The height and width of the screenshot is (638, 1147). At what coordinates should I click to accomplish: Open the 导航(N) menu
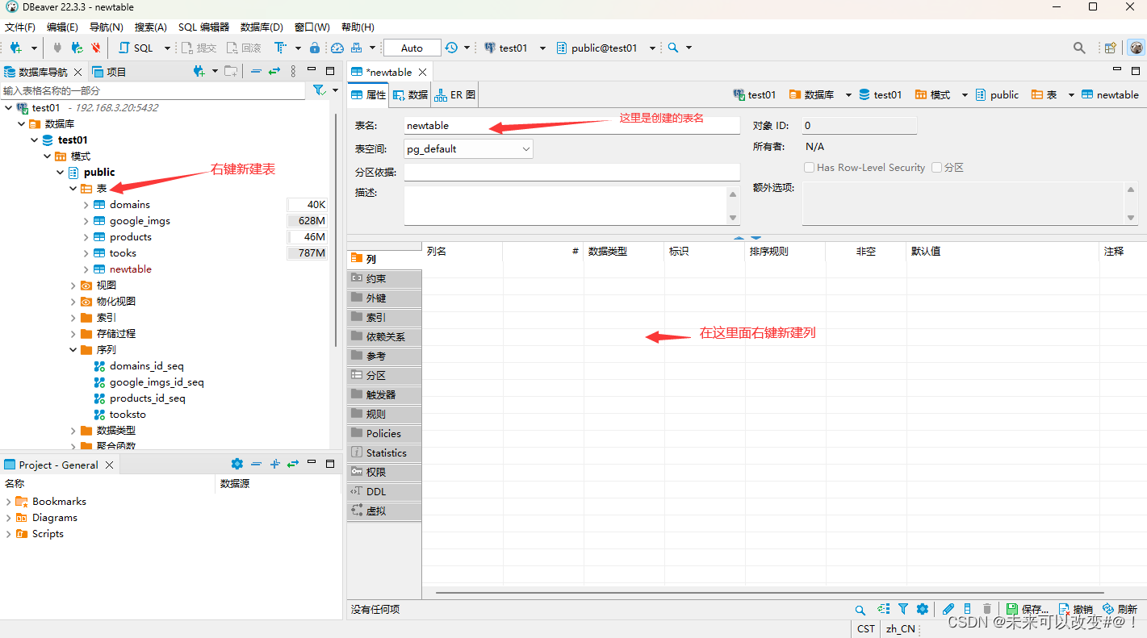click(107, 27)
